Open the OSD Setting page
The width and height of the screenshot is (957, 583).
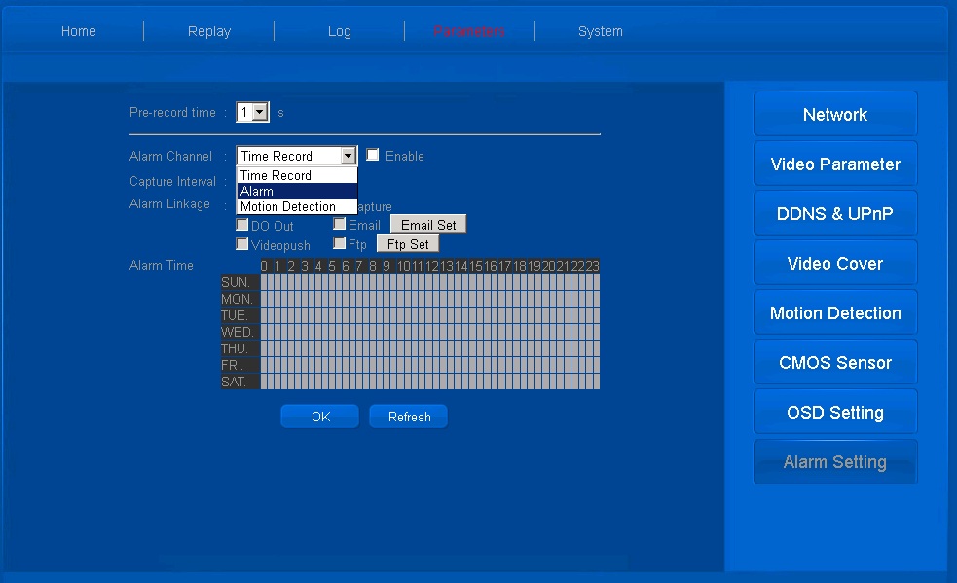(834, 413)
